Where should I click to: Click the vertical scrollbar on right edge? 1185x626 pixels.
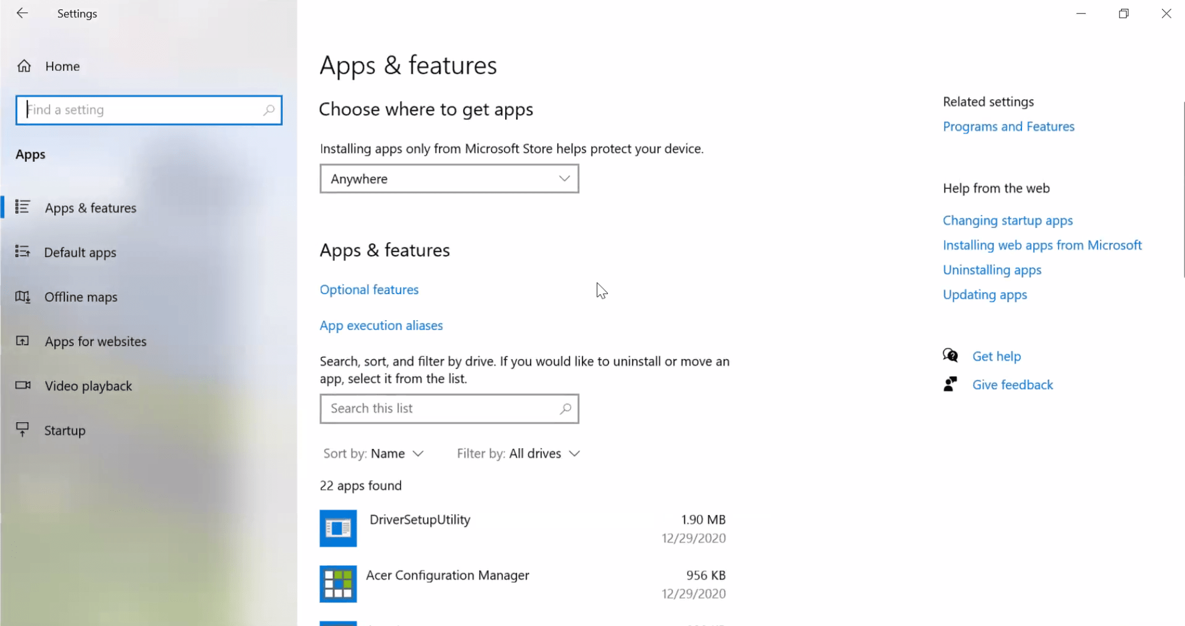(1183, 189)
